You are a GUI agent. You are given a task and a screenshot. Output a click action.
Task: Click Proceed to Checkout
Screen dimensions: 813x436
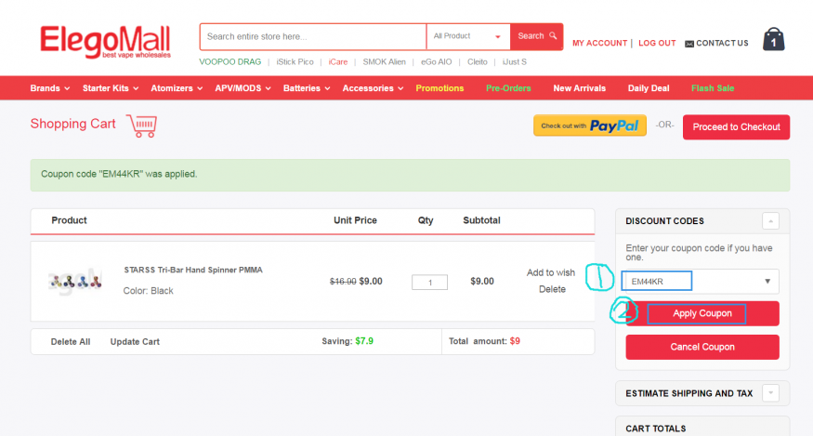[736, 127]
